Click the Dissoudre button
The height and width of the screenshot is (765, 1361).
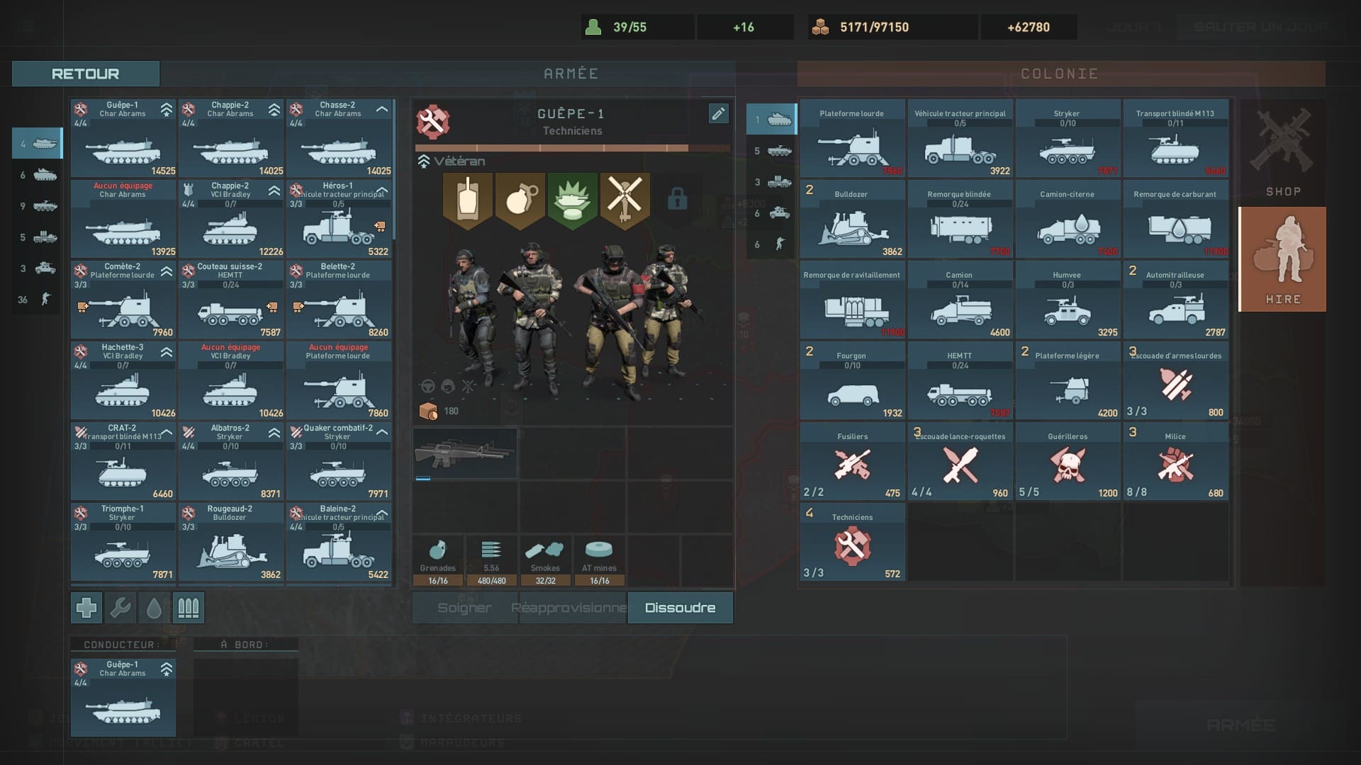[680, 608]
